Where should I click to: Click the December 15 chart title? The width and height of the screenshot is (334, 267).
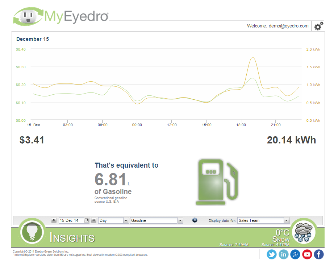[x=33, y=39]
